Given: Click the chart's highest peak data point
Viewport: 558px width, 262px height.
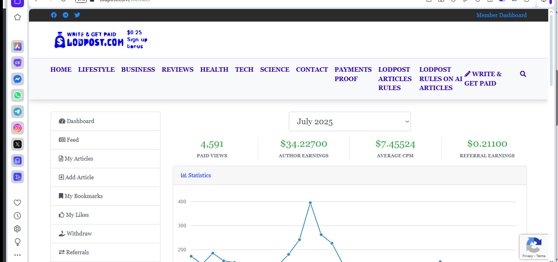Looking at the screenshot, I should click(x=310, y=203).
